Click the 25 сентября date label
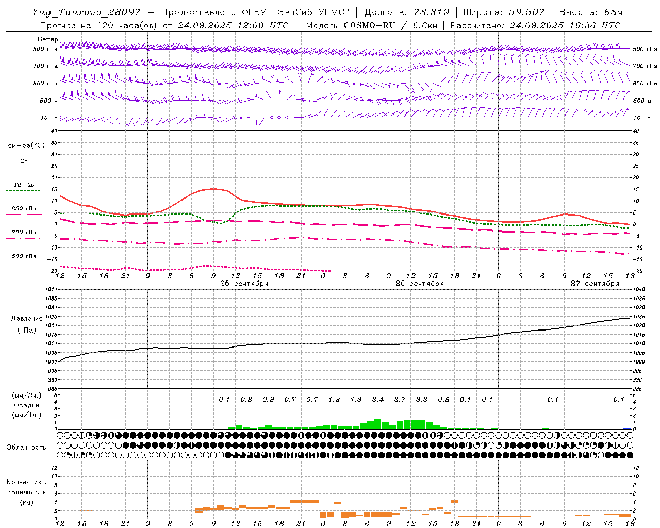 point(244,284)
